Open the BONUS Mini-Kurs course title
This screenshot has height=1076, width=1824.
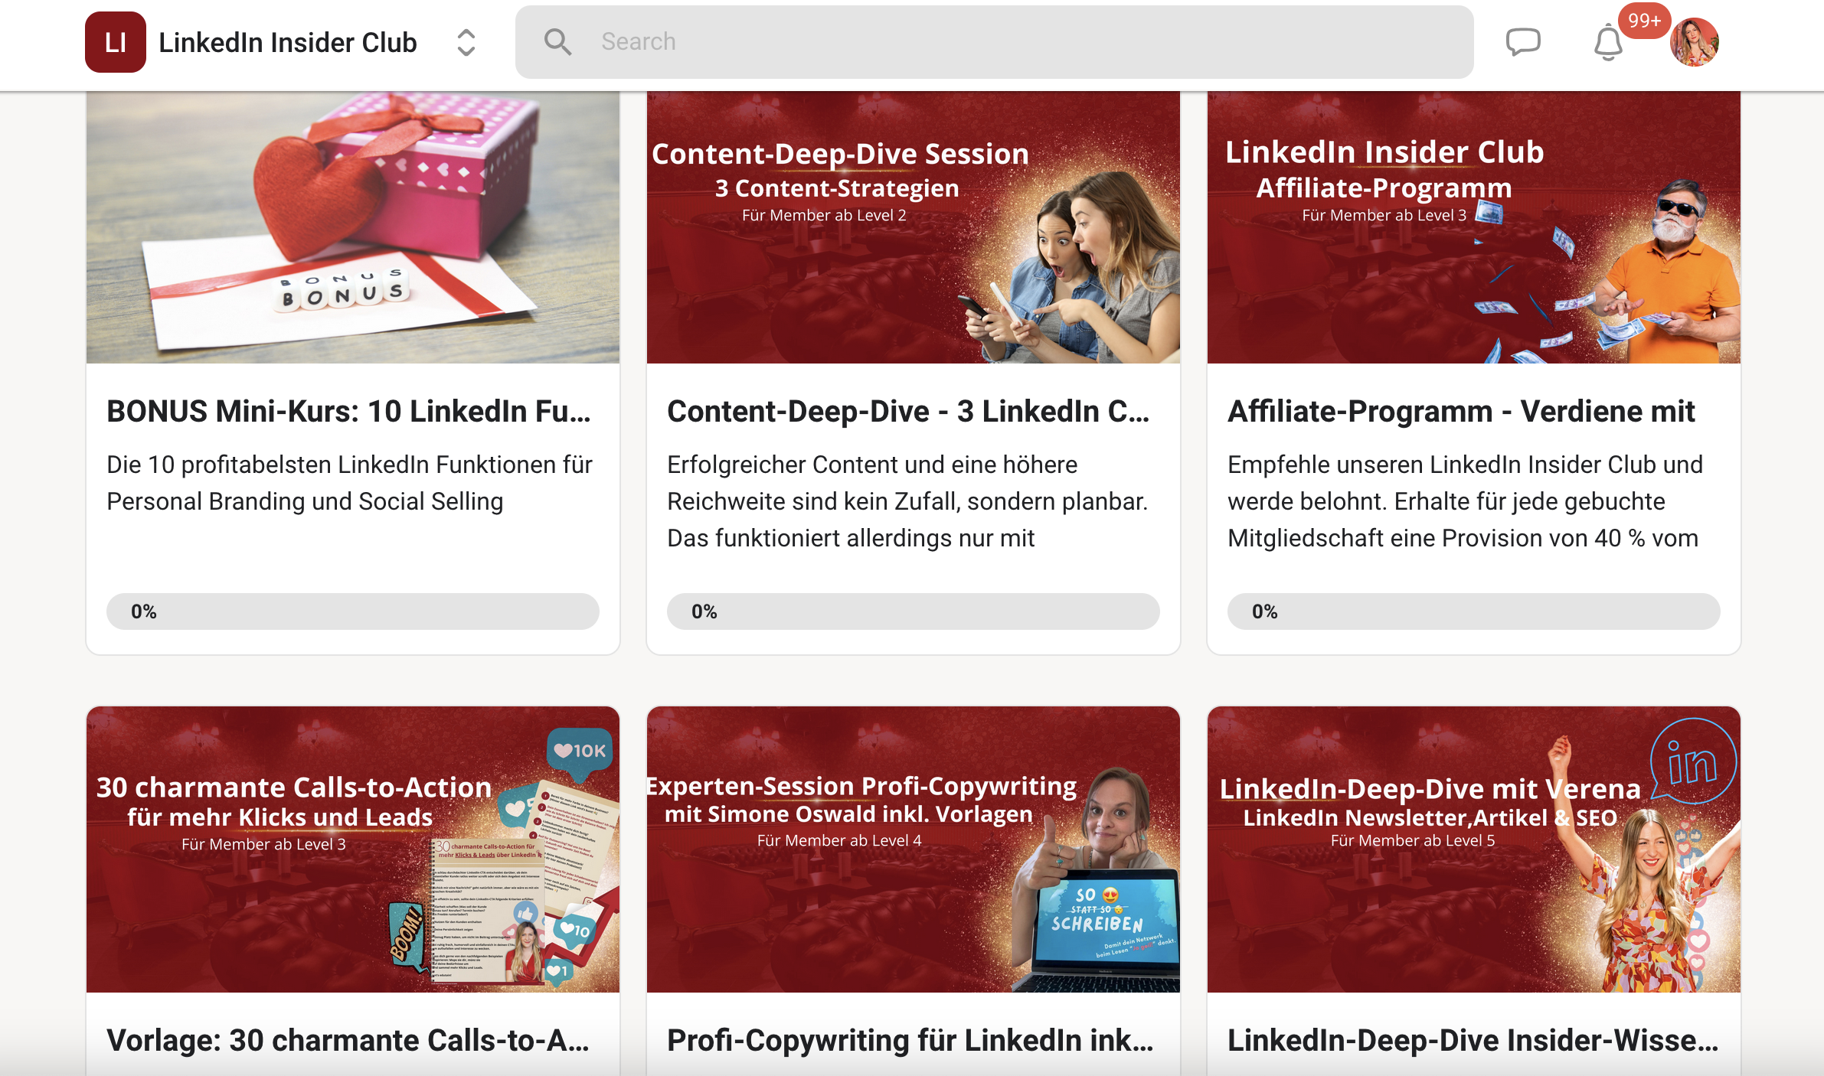click(x=348, y=411)
